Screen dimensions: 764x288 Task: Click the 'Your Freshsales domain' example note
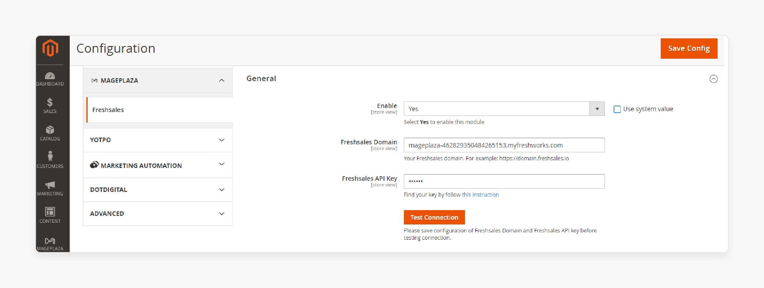click(x=486, y=158)
